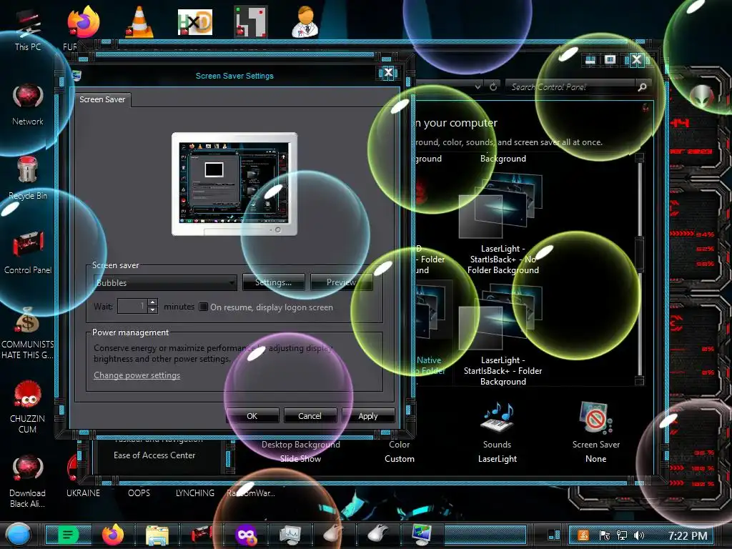732x549 pixels.
Task: Click the show desktop tray toggle icon
Action: [554, 535]
